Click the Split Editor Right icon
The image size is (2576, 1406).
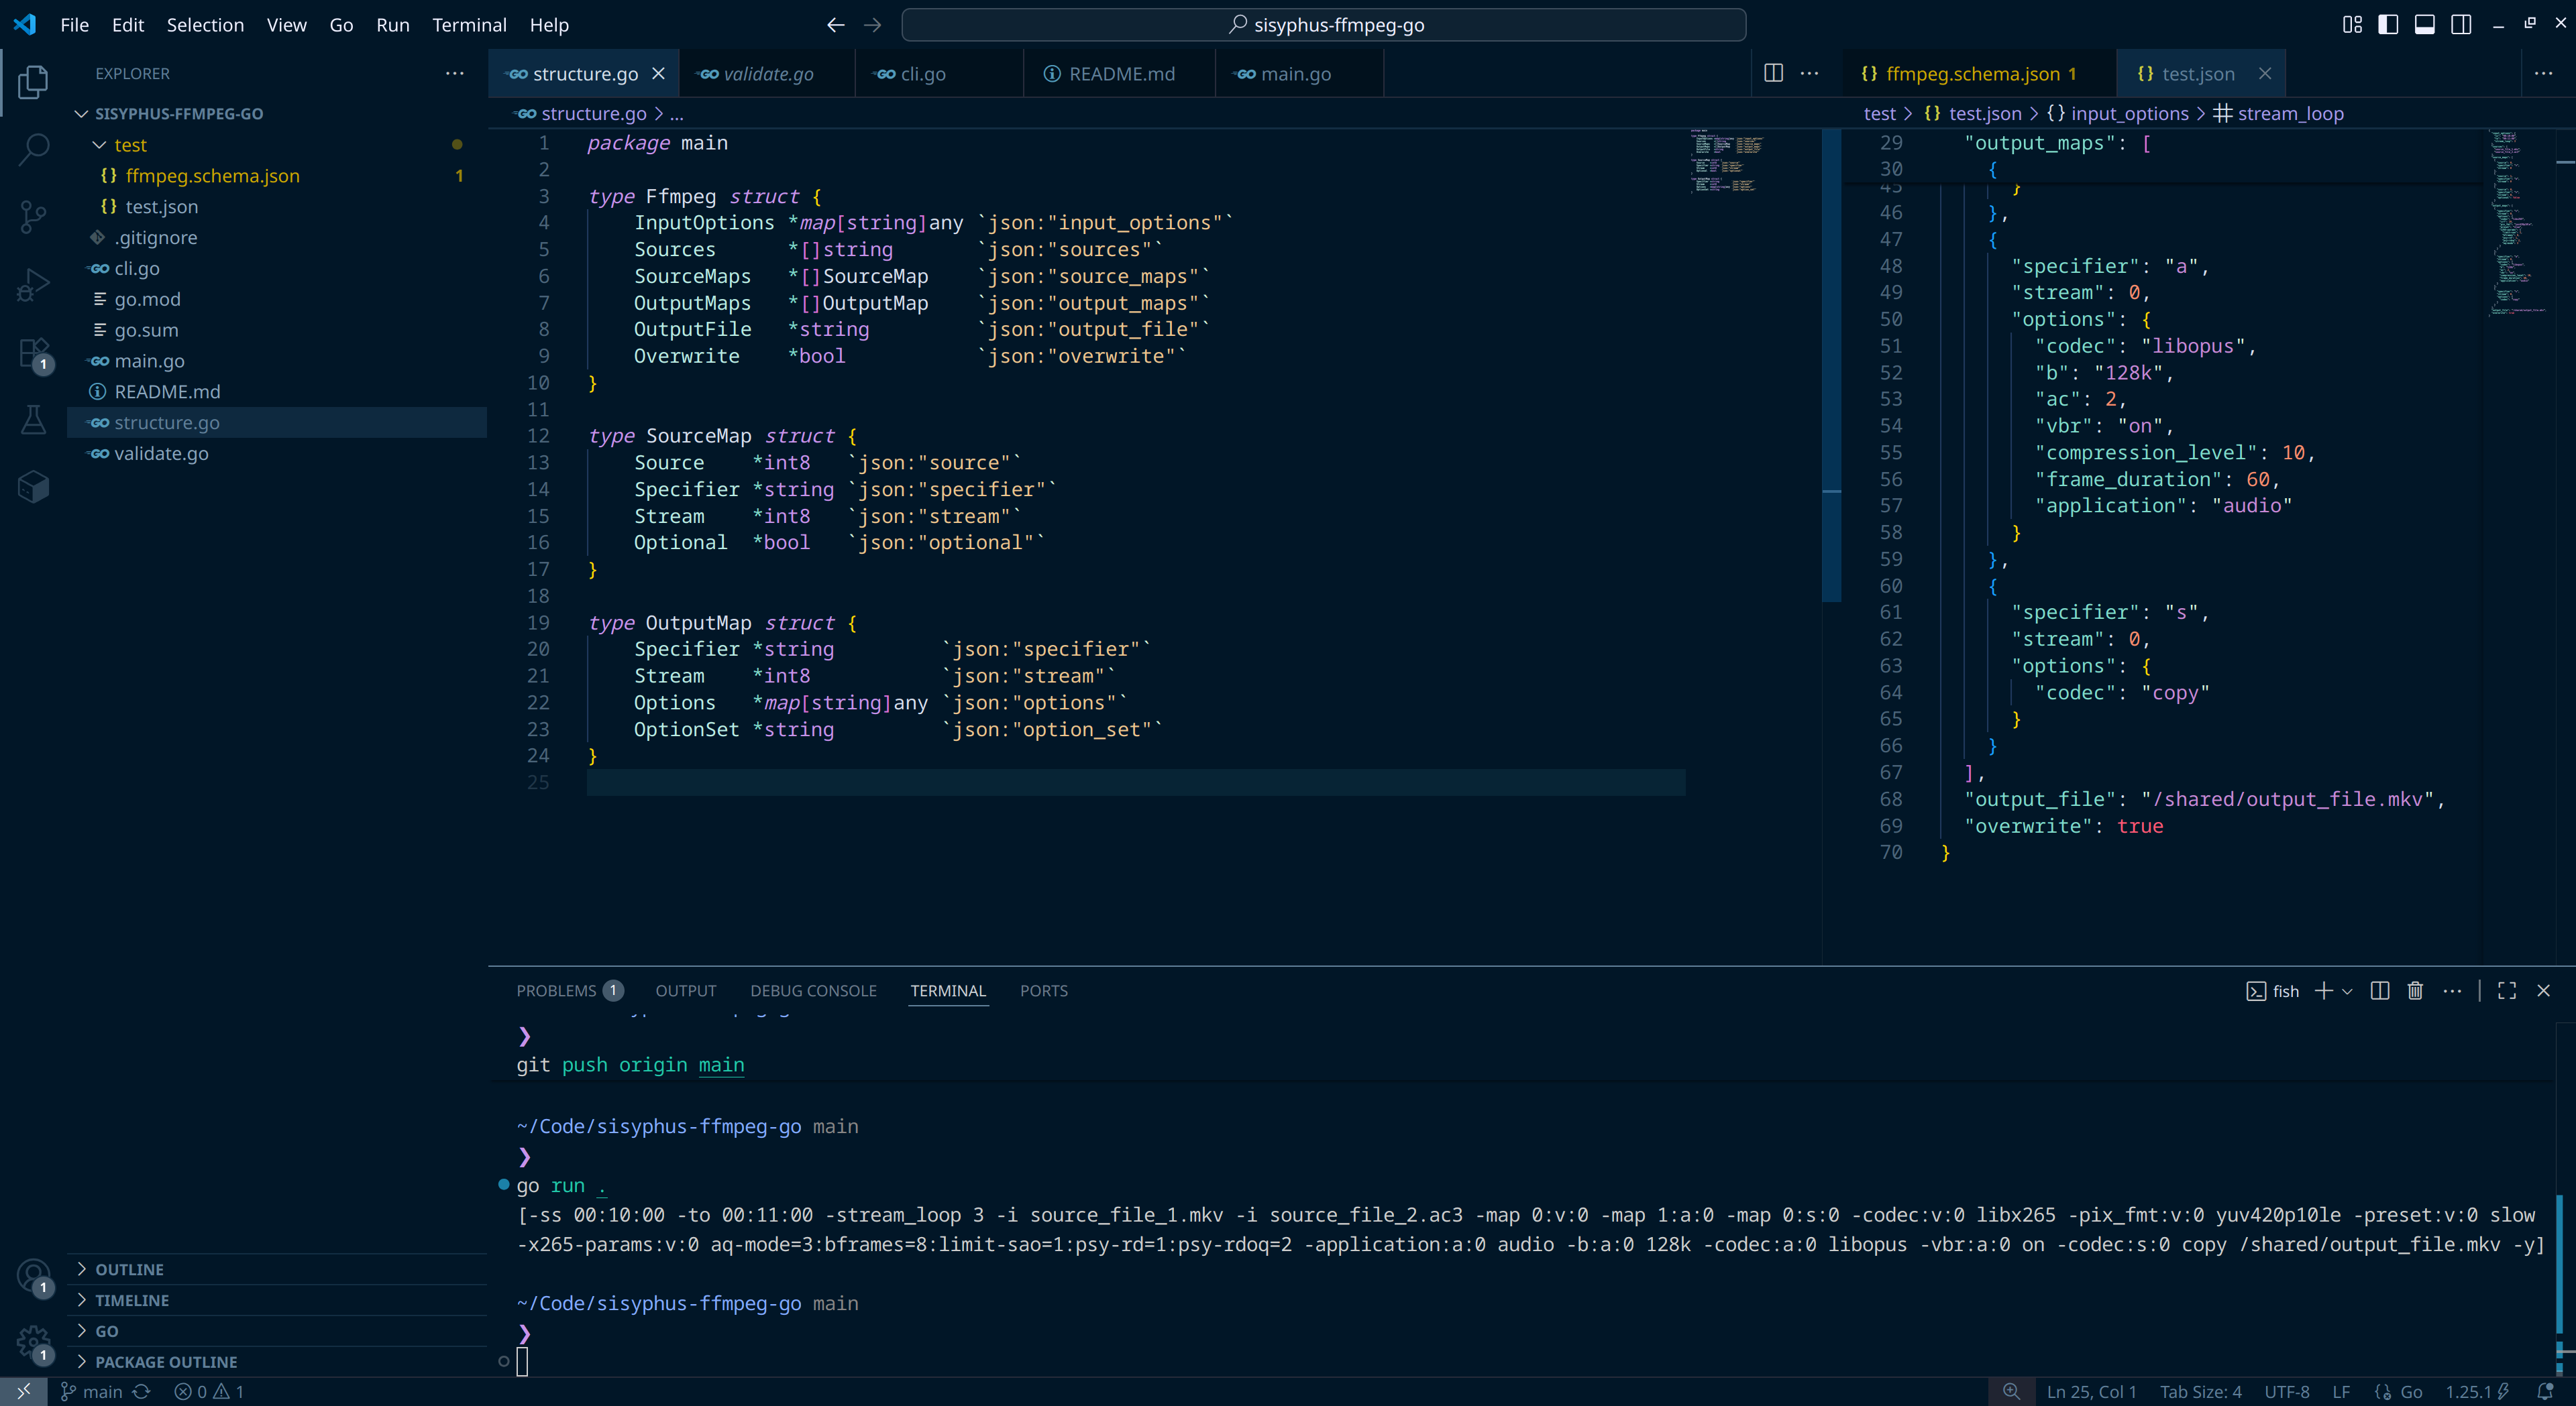(1773, 73)
